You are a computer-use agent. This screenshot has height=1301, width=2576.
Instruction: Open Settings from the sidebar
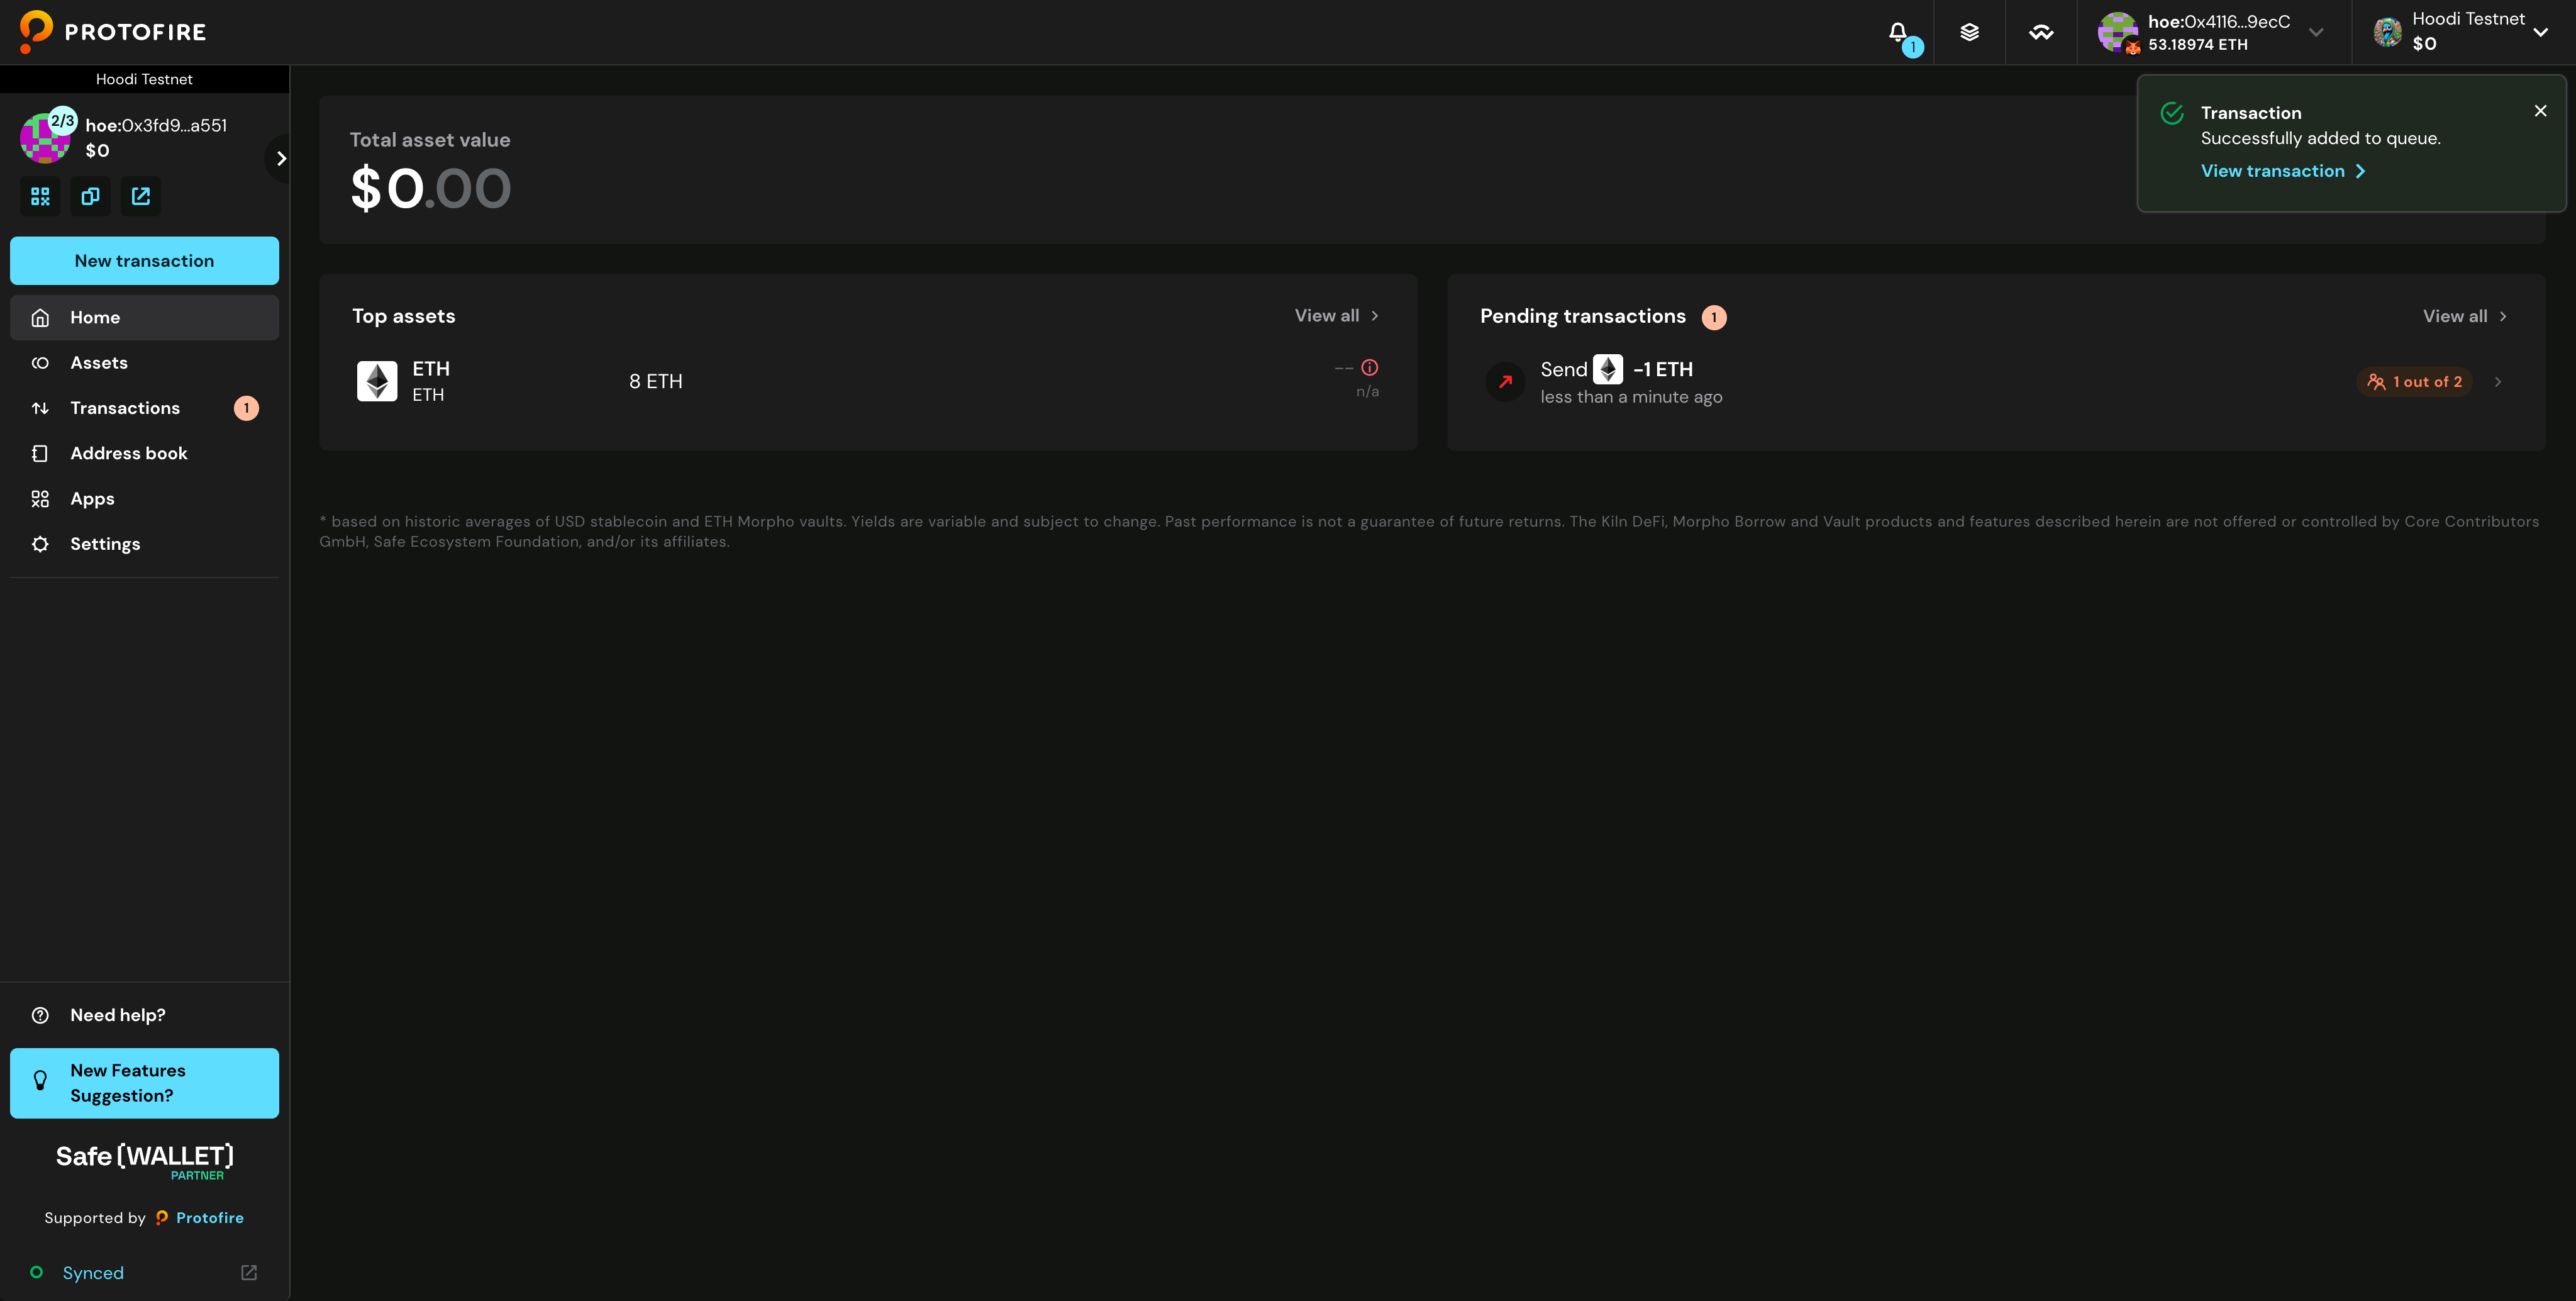(105, 544)
